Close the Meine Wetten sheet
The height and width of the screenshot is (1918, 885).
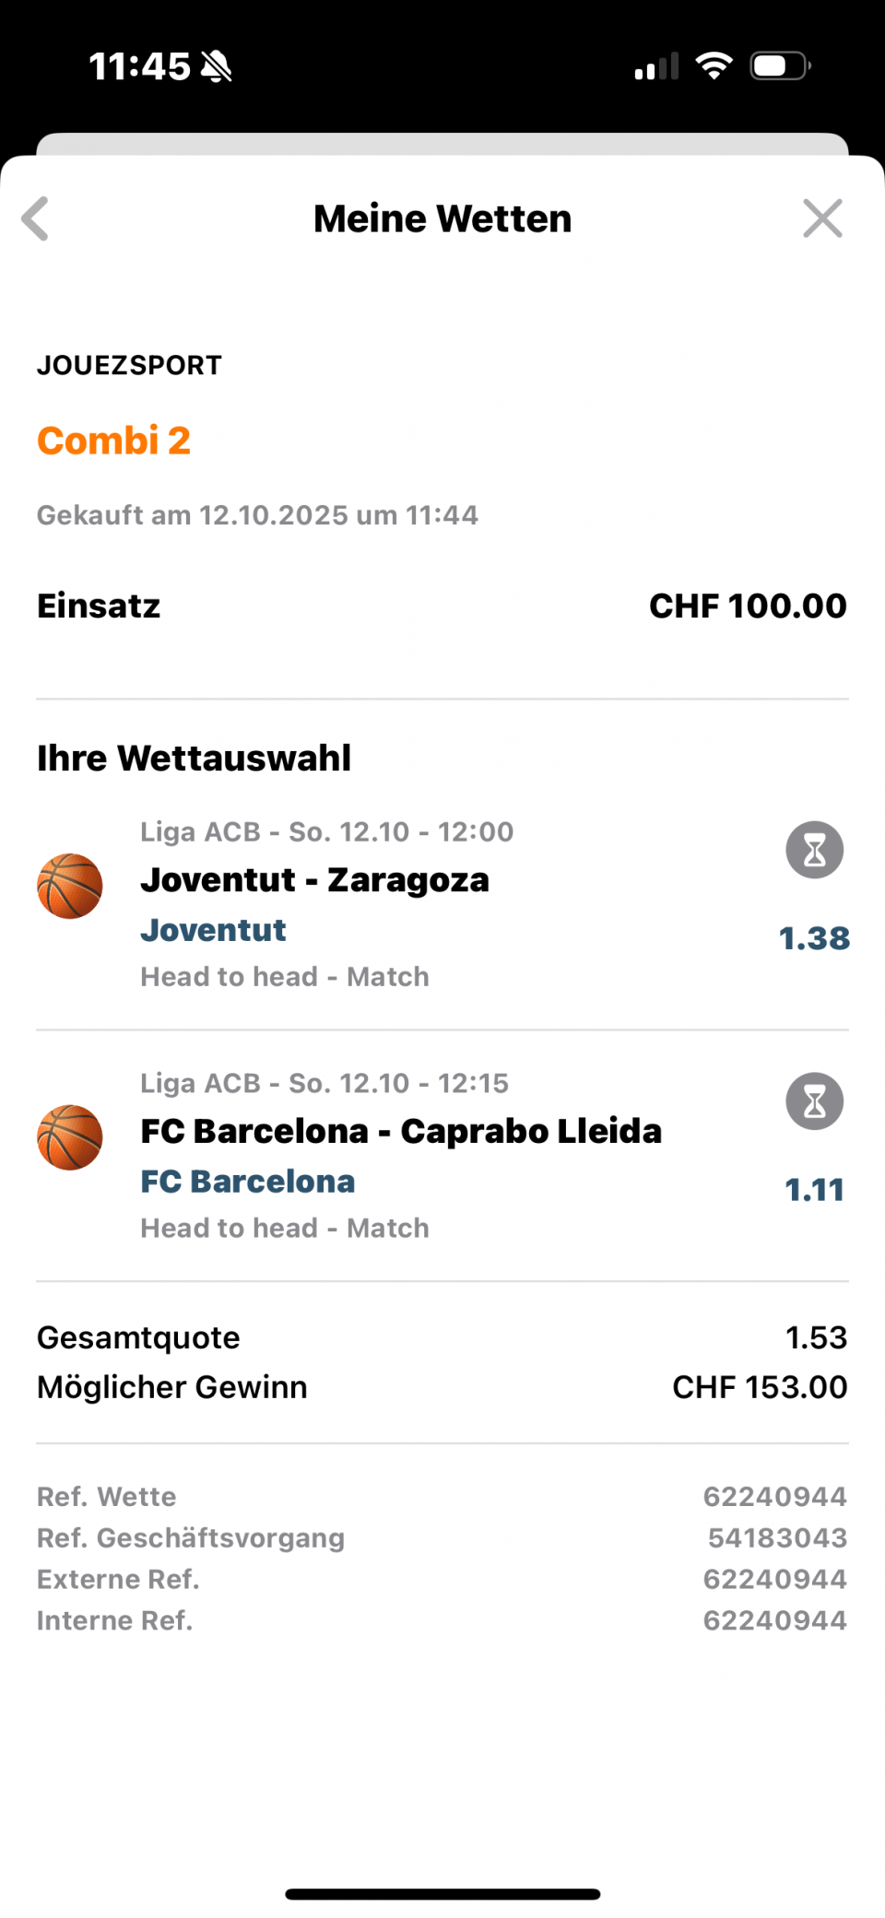(x=822, y=218)
